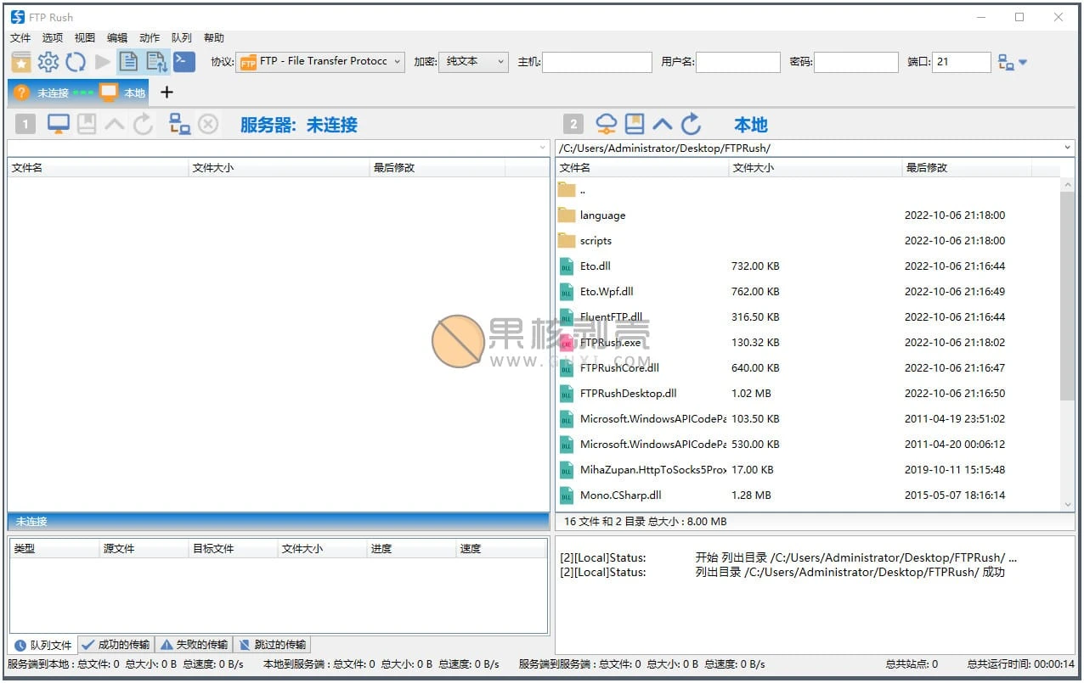Open the protocol dropdown showing FTP

point(320,62)
